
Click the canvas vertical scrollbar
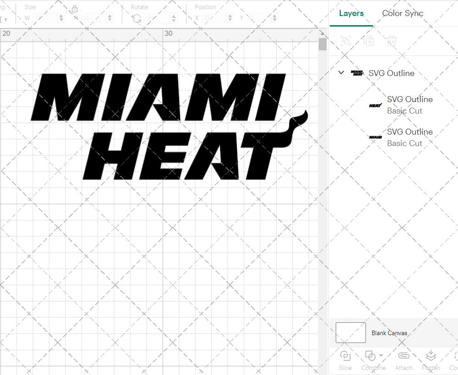point(323,43)
